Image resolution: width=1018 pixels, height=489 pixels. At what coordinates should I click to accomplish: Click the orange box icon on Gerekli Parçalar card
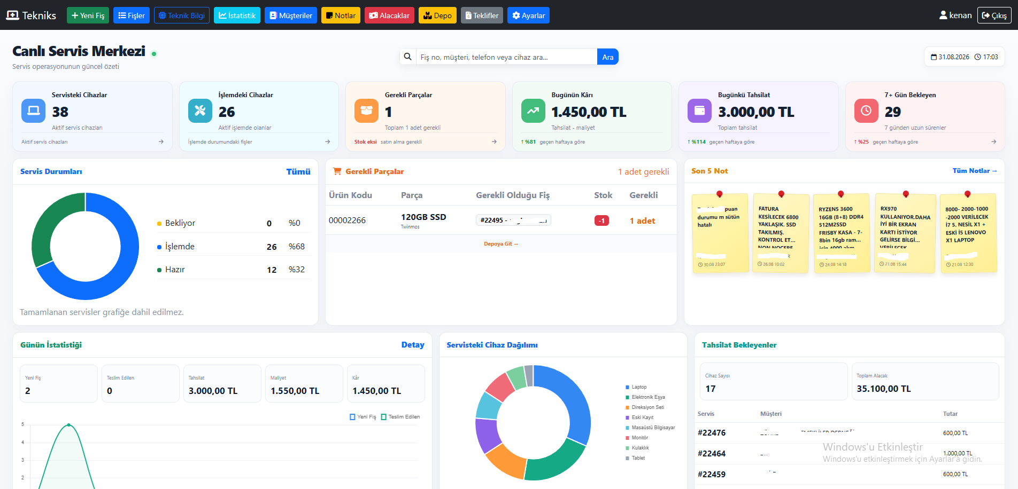366,111
